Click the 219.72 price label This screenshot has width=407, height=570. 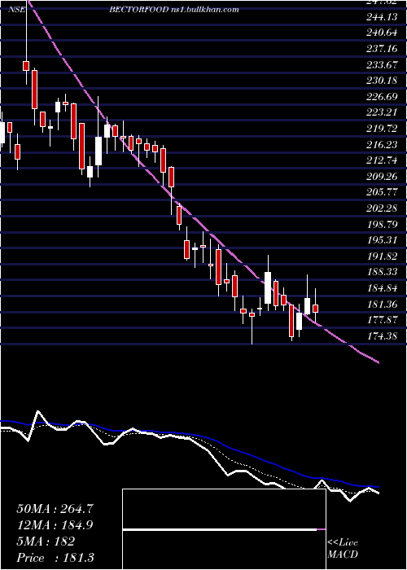[x=383, y=129]
